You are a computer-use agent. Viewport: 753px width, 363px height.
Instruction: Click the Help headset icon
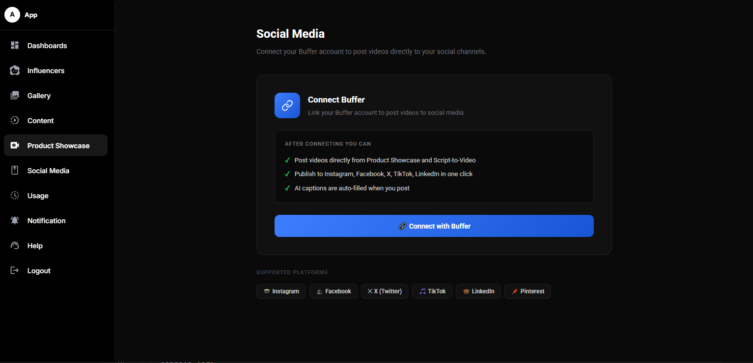pos(15,245)
